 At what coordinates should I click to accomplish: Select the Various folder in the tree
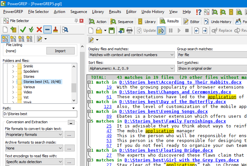29,87
